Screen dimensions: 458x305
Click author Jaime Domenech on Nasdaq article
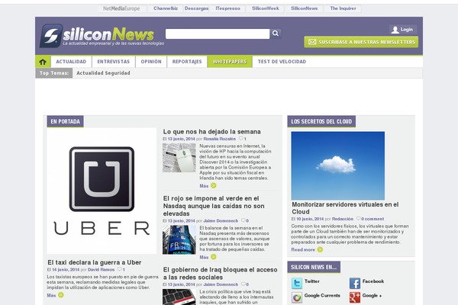pyautogui.click(x=221, y=220)
